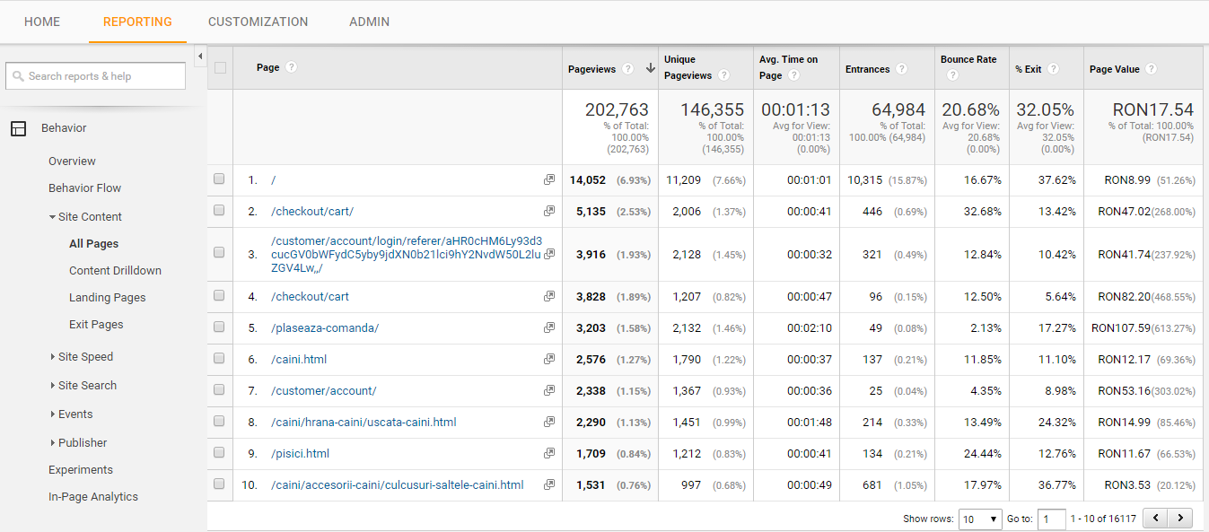Open In-Page Analytics
The height and width of the screenshot is (532, 1209).
(x=93, y=497)
